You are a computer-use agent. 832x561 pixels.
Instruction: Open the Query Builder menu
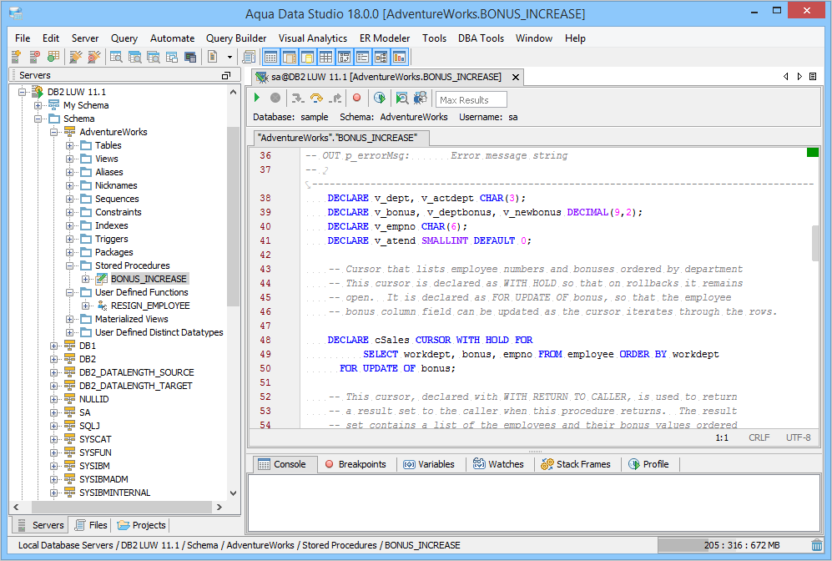click(236, 38)
